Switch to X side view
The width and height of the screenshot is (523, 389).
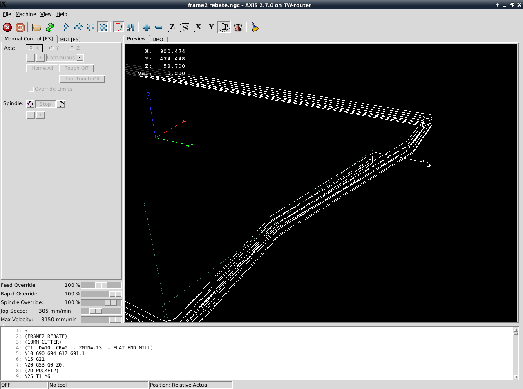coord(198,27)
